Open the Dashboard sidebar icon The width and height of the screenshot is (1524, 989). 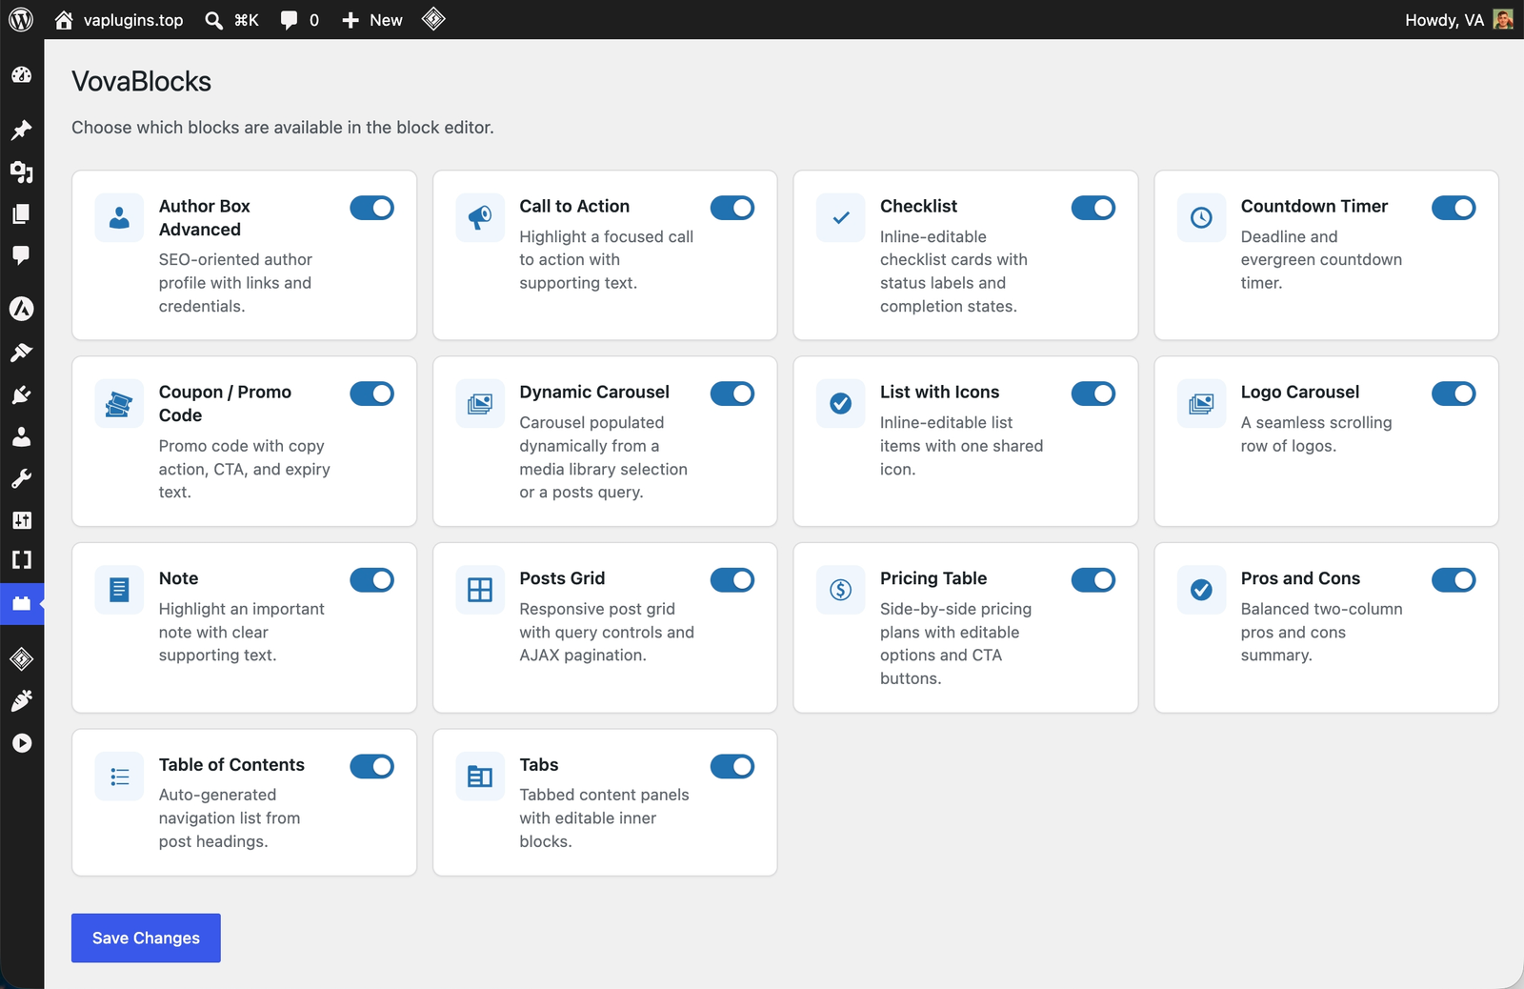tap(22, 75)
